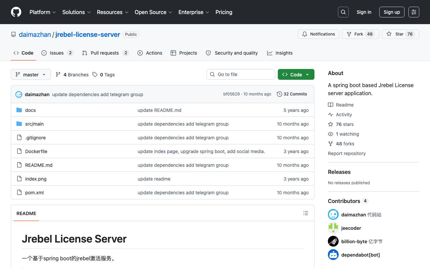Open the jrebel-license-server repo link
Image resolution: width=430 pixels, height=268 pixels.
88,35
